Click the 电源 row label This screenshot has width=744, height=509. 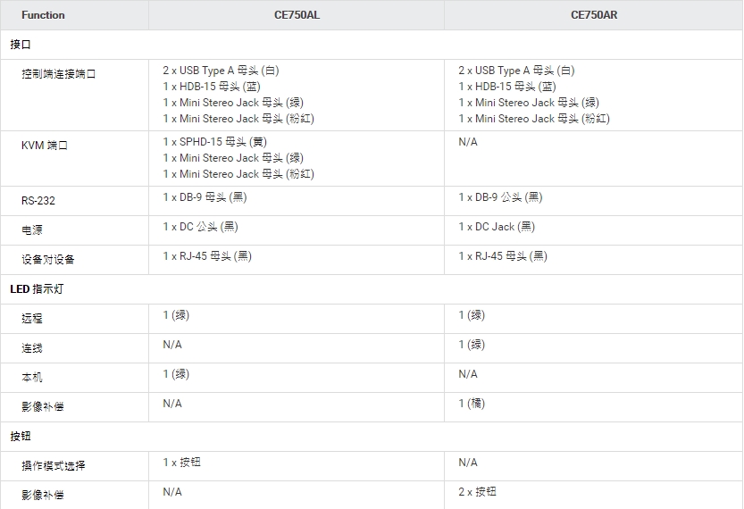click(x=32, y=230)
